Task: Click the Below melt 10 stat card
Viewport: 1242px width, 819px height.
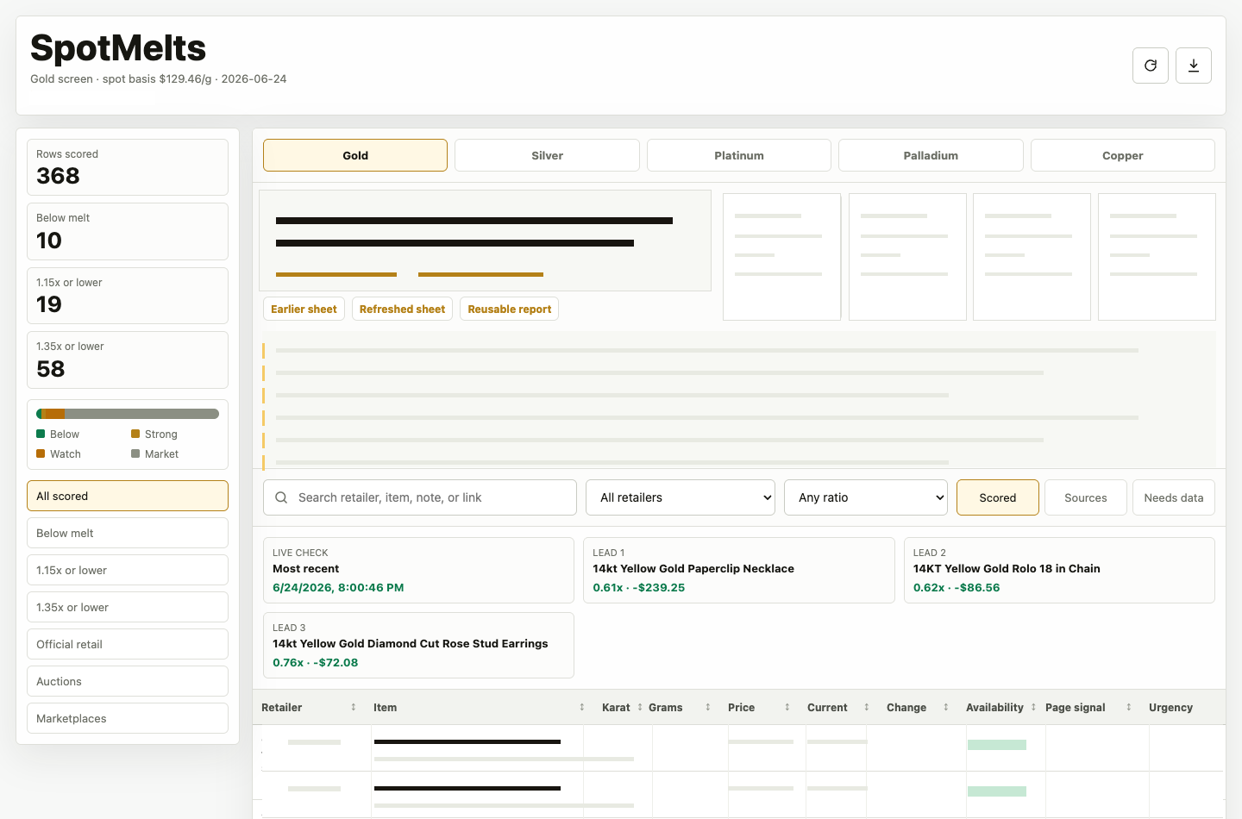Action: click(x=128, y=231)
